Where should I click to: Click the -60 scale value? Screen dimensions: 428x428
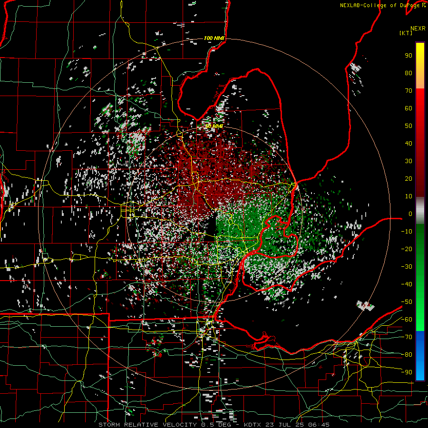(407, 320)
